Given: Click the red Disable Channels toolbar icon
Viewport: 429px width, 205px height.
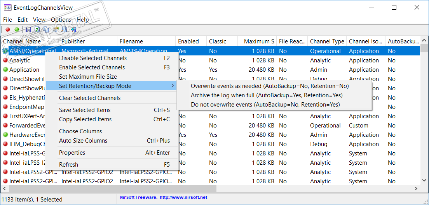Looking at the screenshot, I should 8,29.
